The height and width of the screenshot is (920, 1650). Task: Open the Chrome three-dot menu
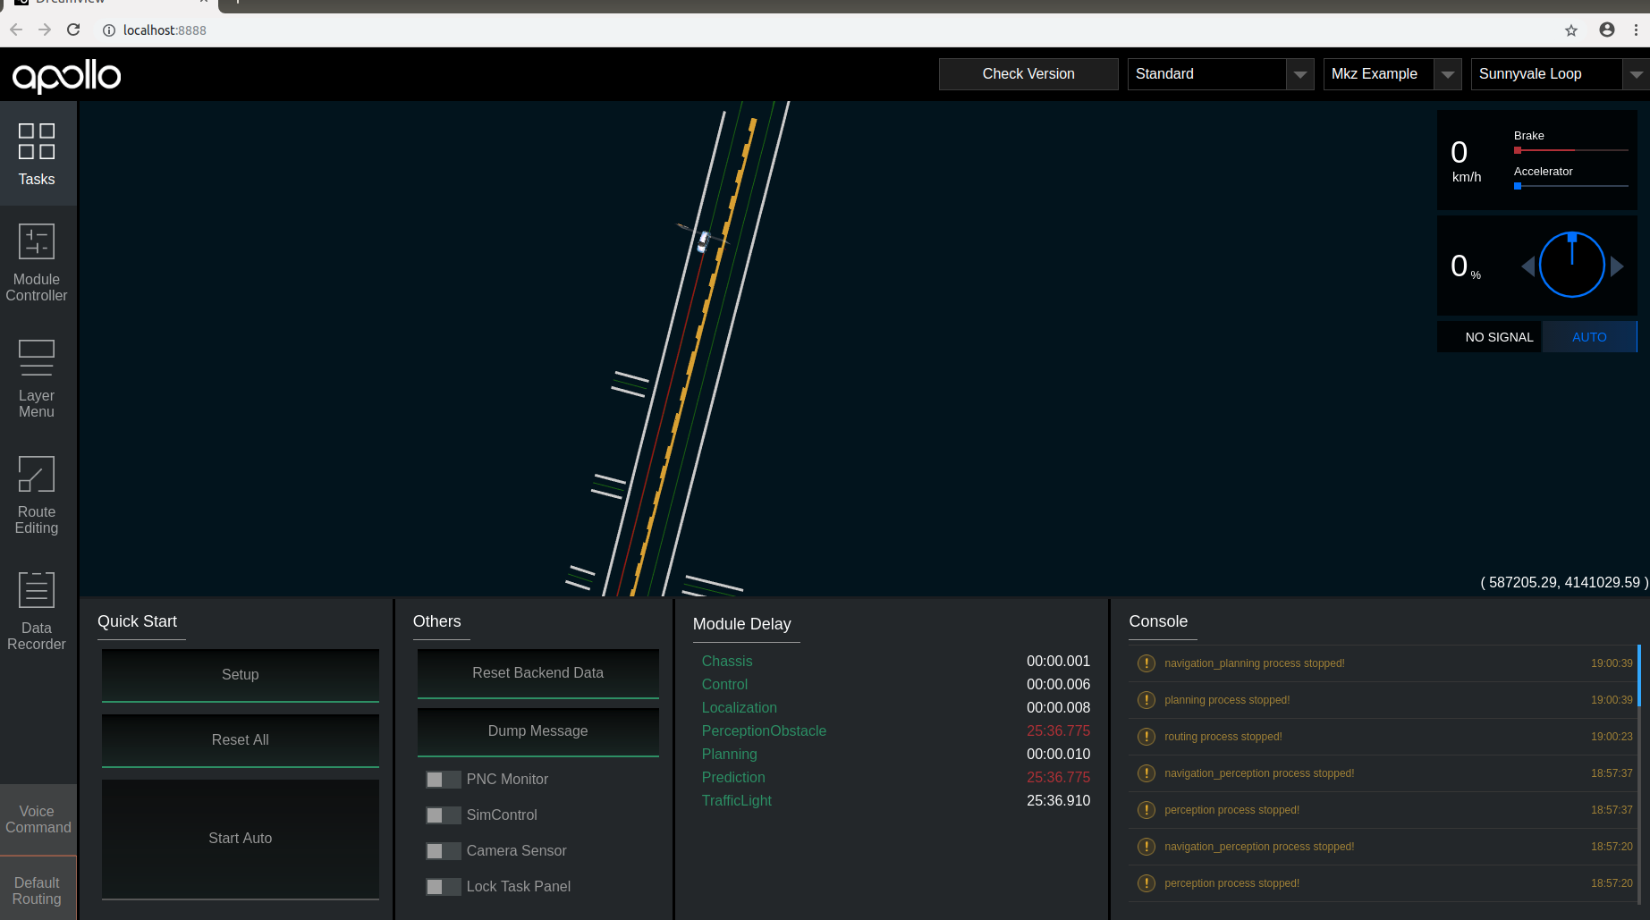tap(1636, 30)
